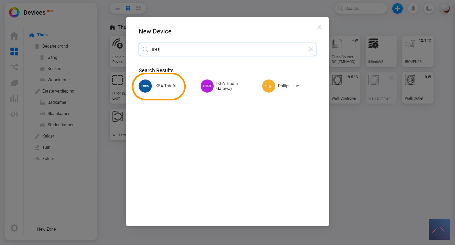Open the Flows shuffle icon section
The width and height of the screenshot is (455, 245).
pos(14,67)
